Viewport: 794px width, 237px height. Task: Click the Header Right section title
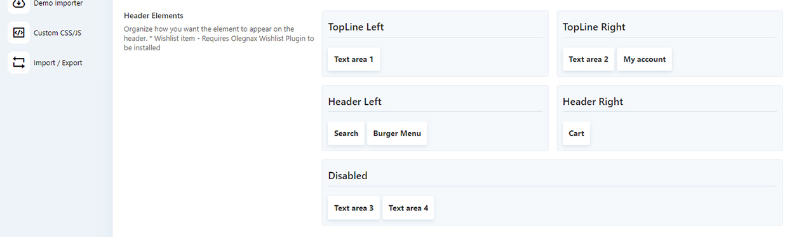[593, 102]
